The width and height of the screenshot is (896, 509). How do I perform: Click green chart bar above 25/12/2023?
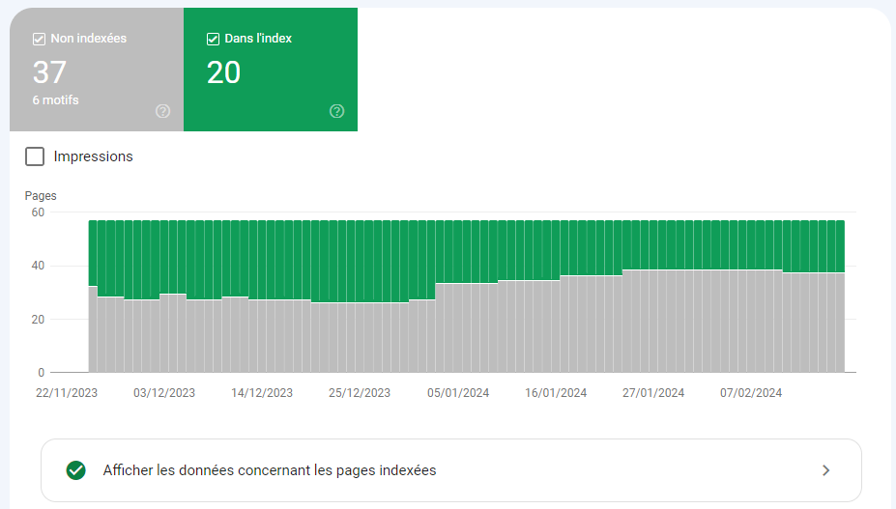pyautogui.click(x=360, y=261)
